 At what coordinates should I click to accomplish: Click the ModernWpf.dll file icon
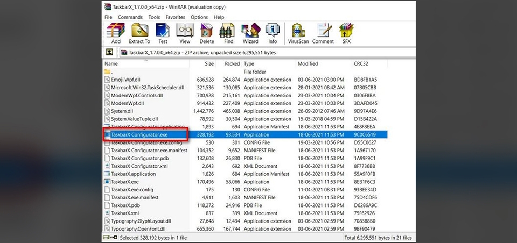(107, 103)
